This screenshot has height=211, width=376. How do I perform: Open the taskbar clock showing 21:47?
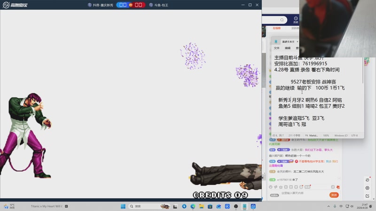coord(362,206)
